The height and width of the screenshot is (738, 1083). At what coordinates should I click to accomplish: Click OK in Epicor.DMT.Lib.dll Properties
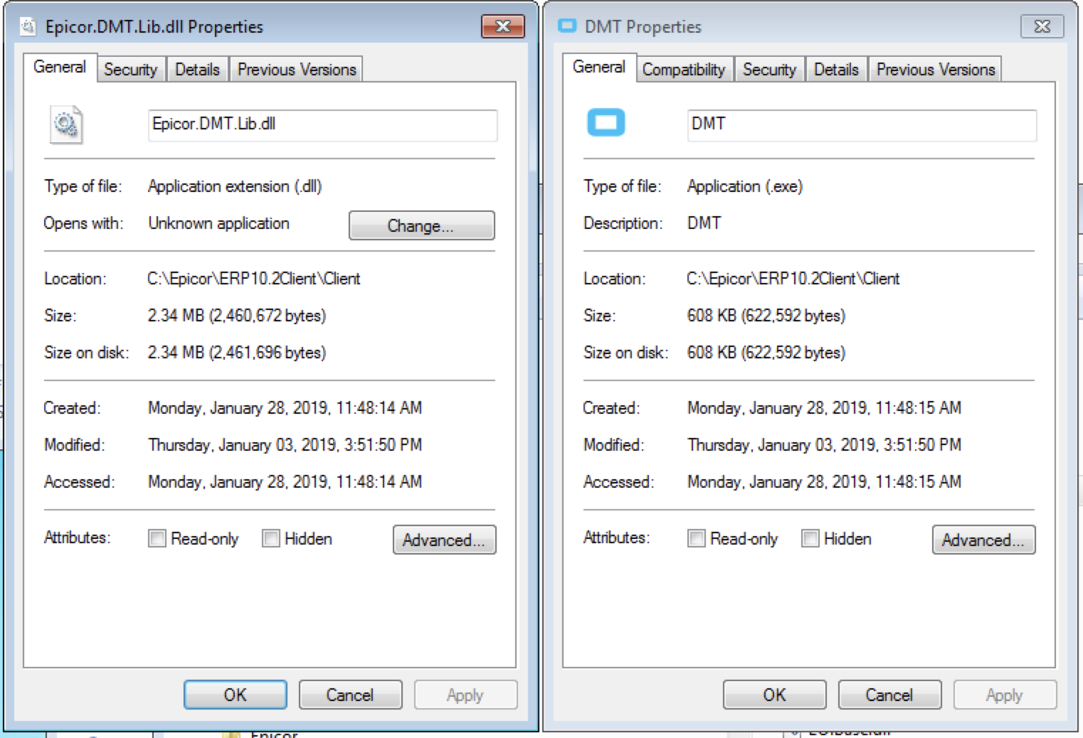pyautogui.click(x=236, y=695)
